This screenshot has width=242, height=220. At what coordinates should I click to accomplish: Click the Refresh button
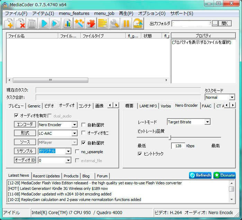(200, 175)
